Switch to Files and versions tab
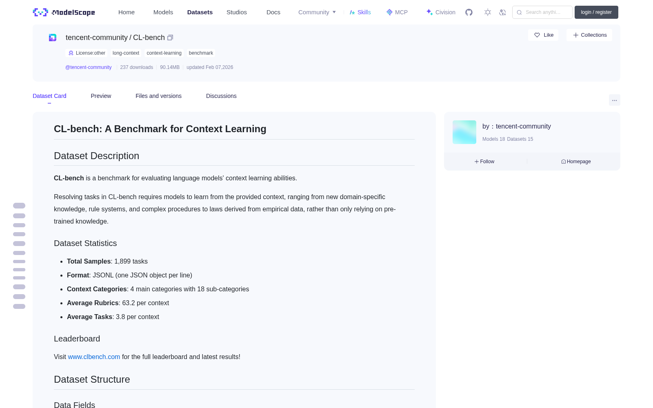The image size is (653, 408). pyautogui.click(x=158, y=96)
